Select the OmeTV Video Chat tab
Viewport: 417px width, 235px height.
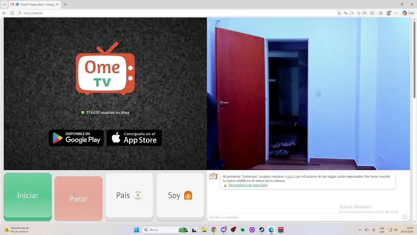pos(34,5)
